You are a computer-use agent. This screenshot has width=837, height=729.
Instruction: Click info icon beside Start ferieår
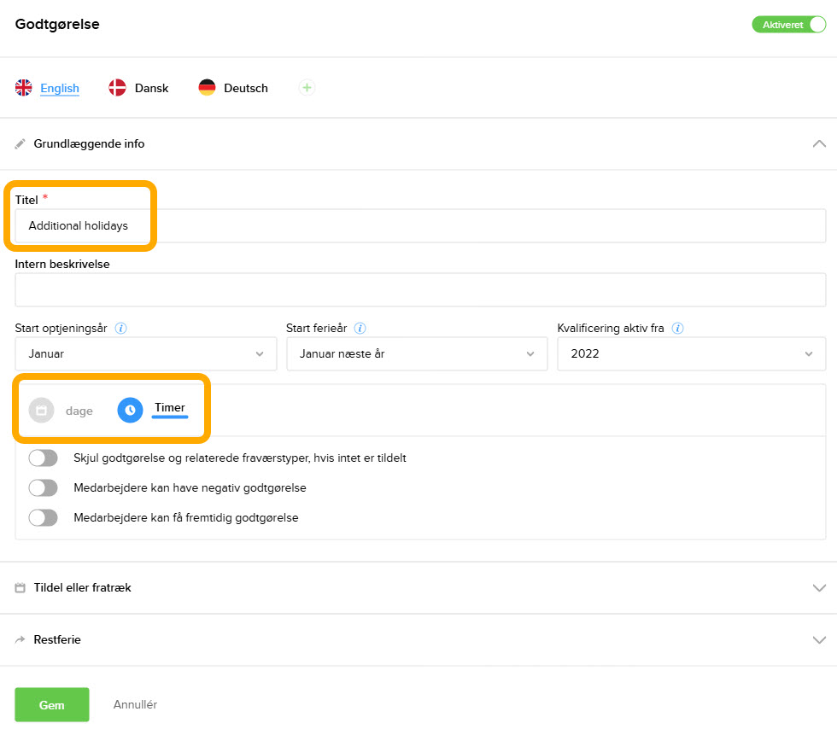360,329
